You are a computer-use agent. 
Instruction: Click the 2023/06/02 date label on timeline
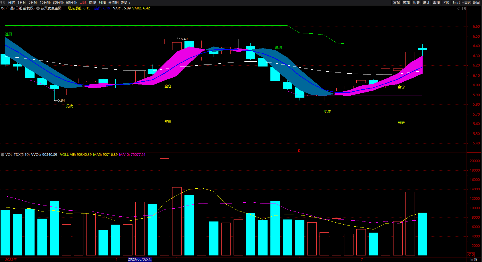tap(140, 259)
